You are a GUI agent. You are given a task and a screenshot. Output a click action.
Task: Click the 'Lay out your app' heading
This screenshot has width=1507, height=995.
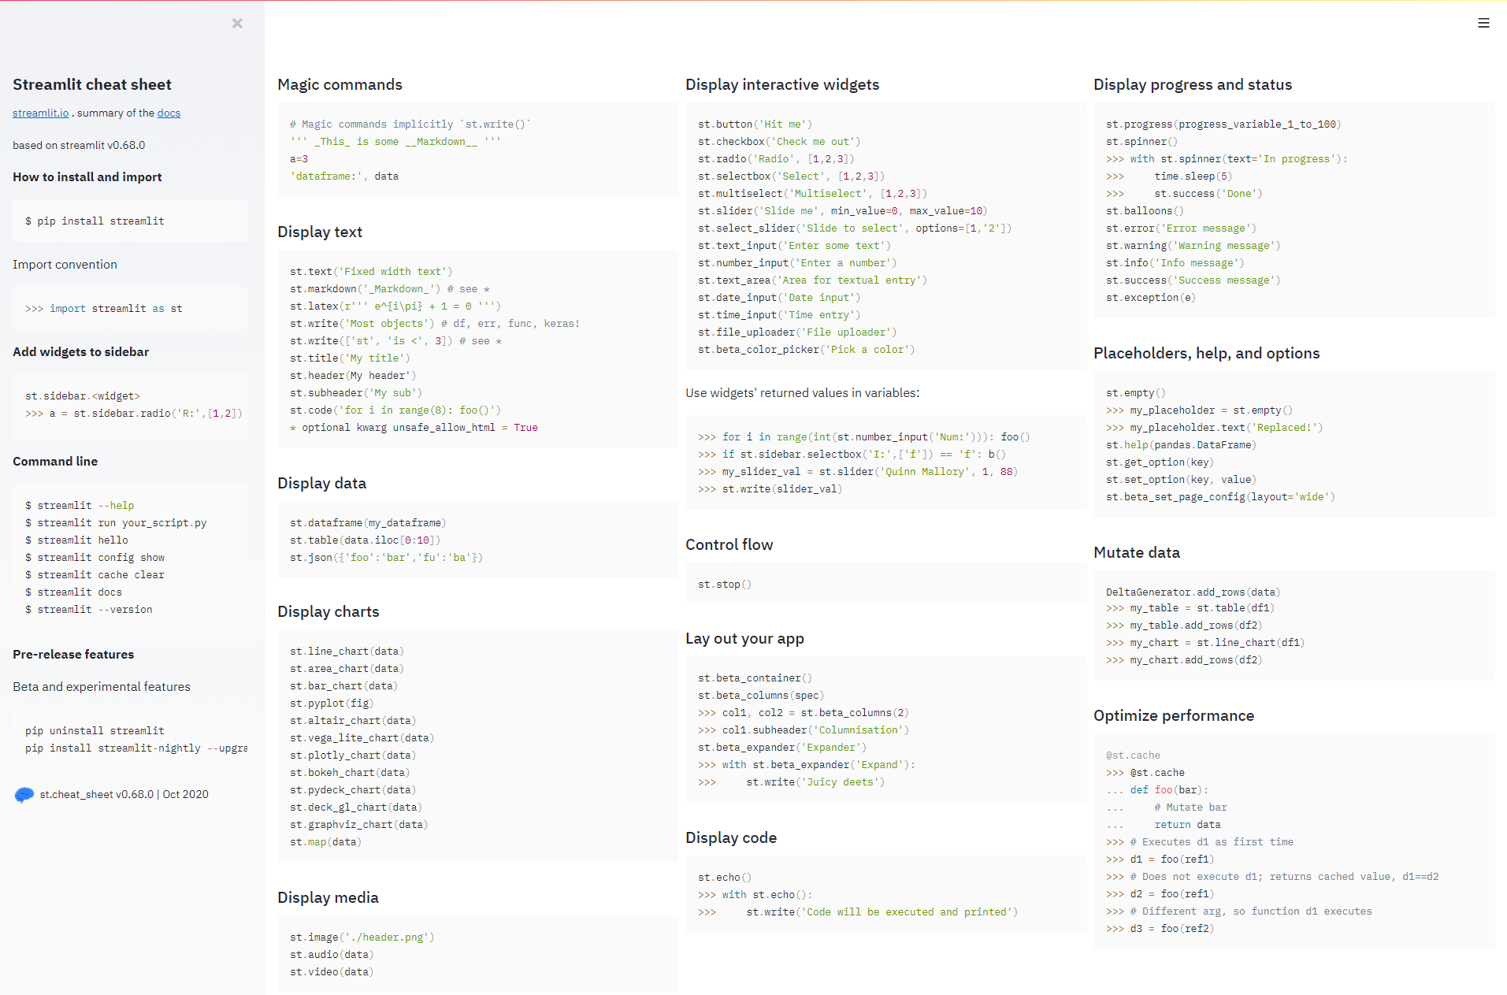[744, 638]
